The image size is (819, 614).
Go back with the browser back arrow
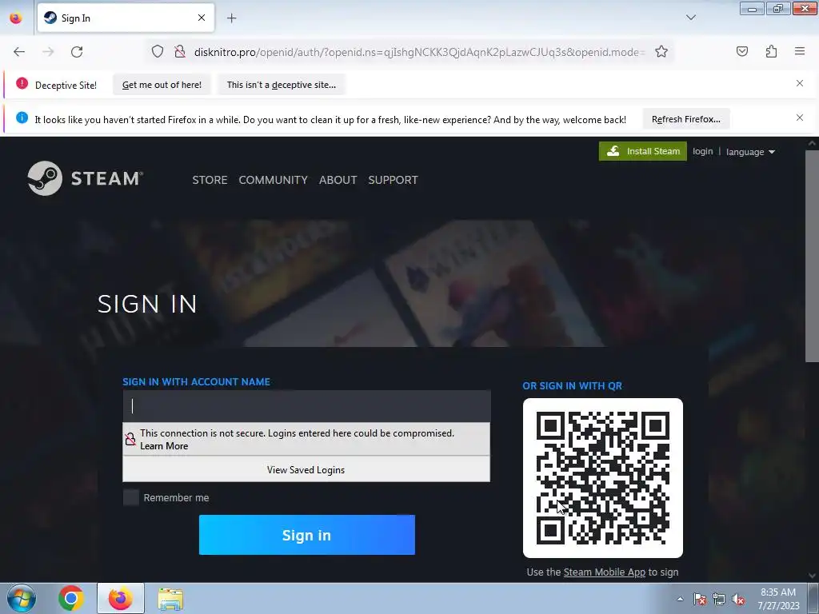pyautogui.click(x=19, y=52)
